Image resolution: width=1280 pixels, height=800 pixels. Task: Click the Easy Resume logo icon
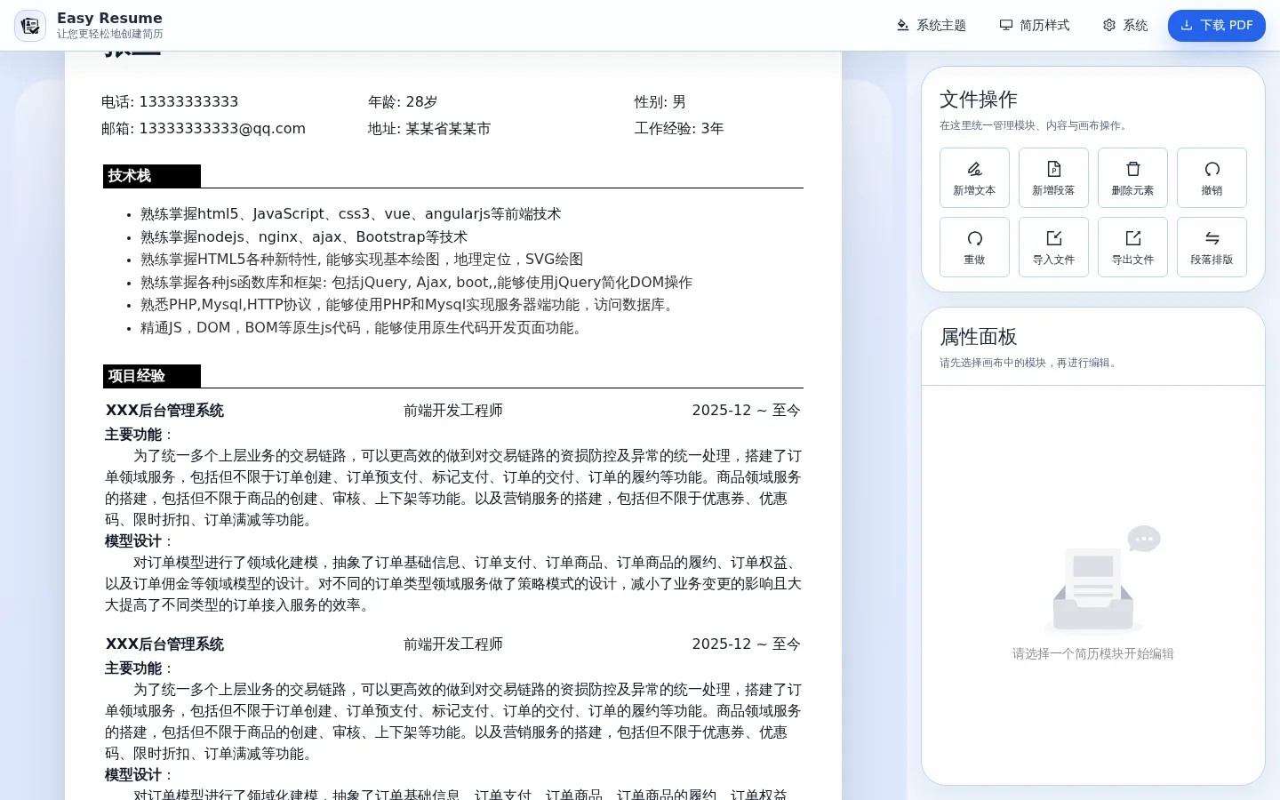(x=30, y=26)
